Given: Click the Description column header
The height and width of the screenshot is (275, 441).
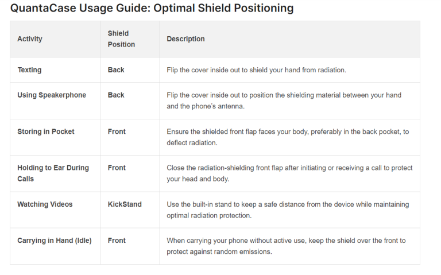Looking at the screenshot, I should [185, 39].
